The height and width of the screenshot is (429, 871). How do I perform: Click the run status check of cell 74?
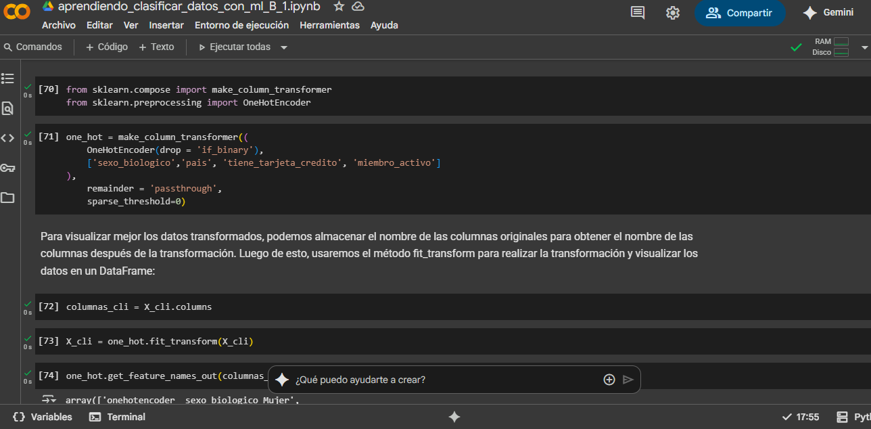(x=27, y=374)
